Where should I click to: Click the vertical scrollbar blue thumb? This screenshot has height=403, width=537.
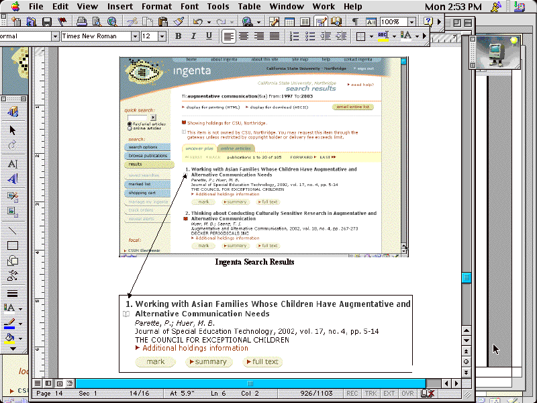coord(466,277)
